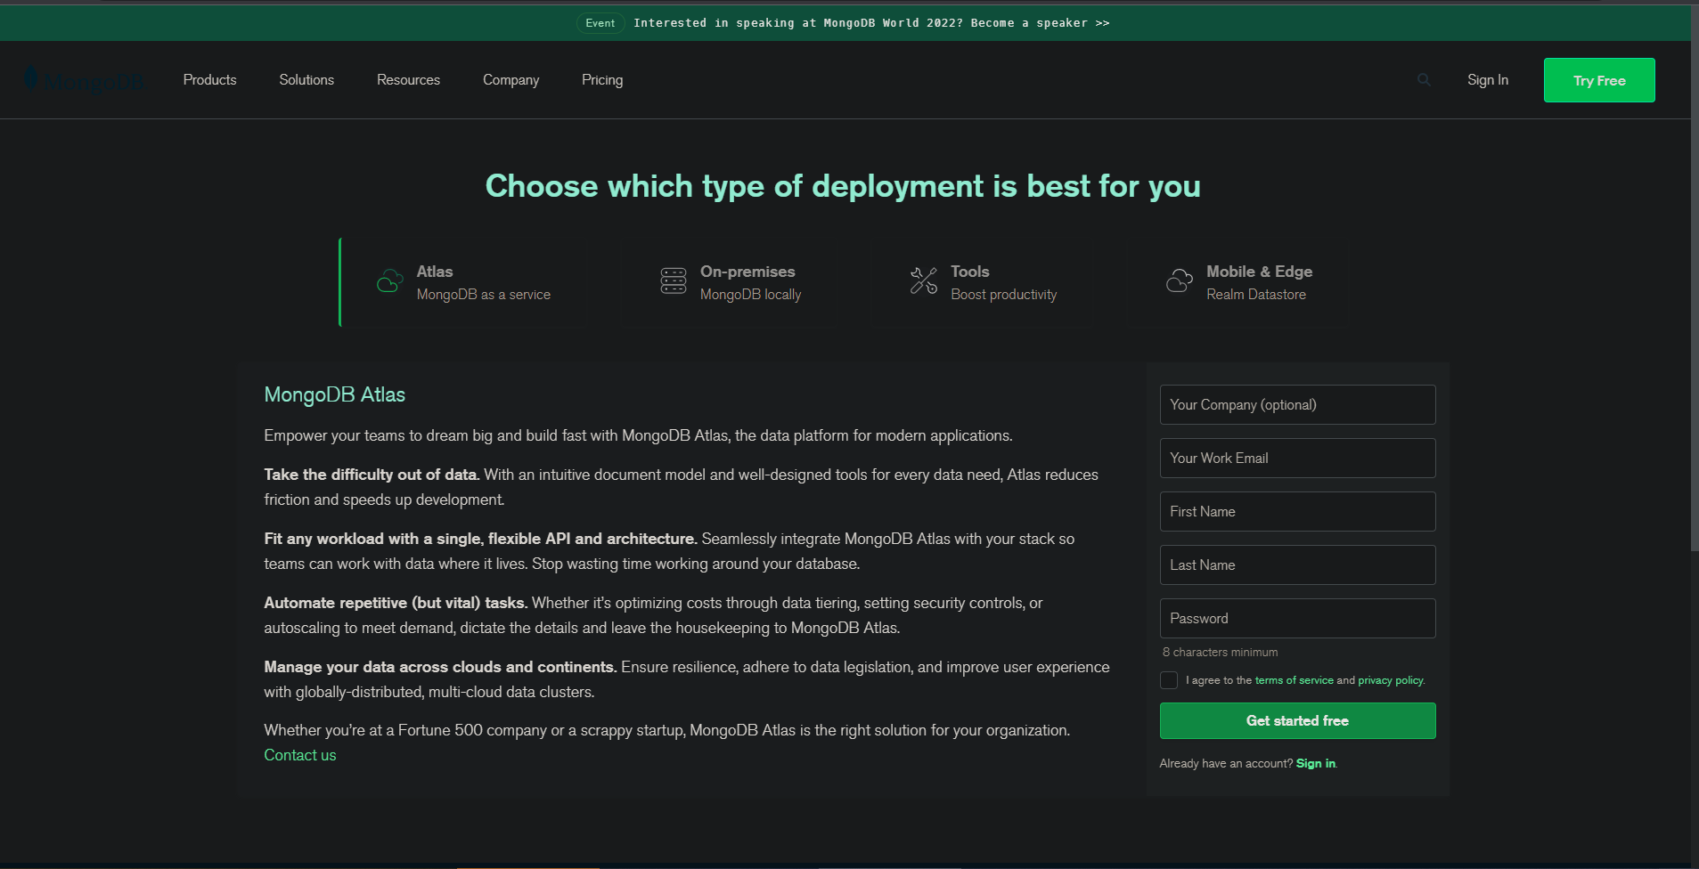The width and height of the screenshot is (1699, 869).
Task: Open the search magnifier icon
Action: tap(1424, 80)
